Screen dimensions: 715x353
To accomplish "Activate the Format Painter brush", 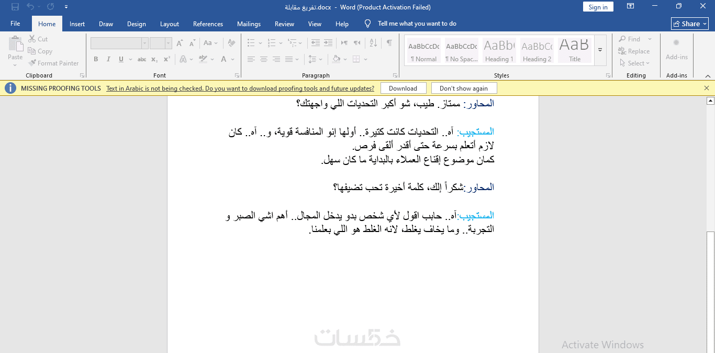I will (x=53, y=63).
